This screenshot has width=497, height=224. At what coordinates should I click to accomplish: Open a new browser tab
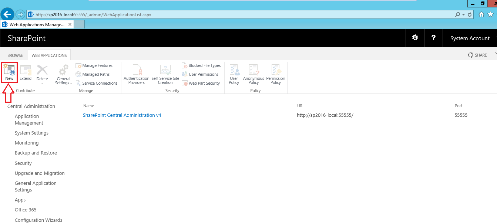pos(79,25)
